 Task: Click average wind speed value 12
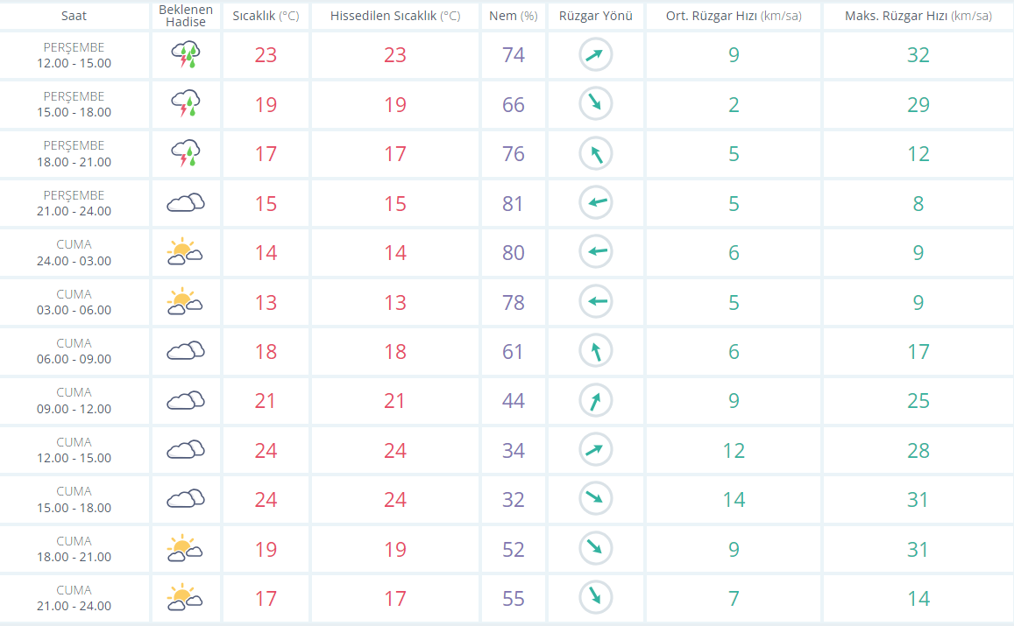pyautogui.click(x=734, y=450)
